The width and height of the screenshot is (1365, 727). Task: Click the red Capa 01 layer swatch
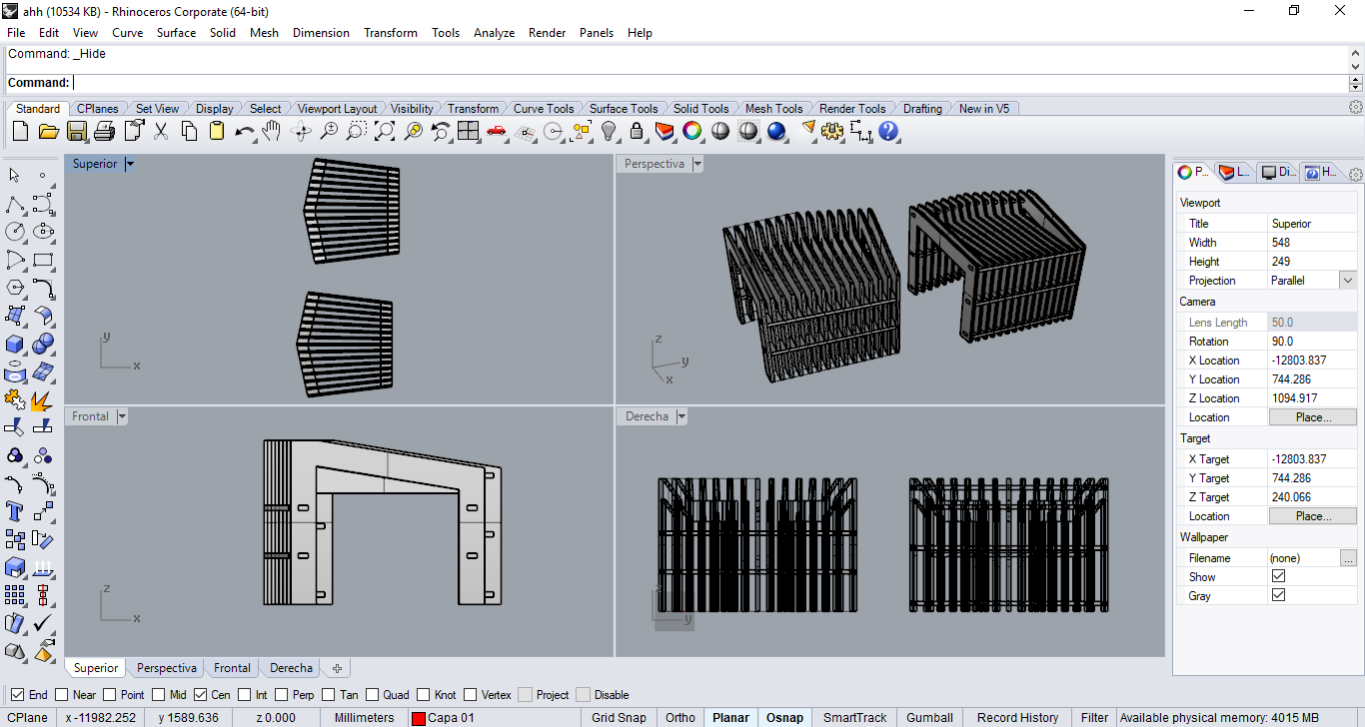(419, 718)
